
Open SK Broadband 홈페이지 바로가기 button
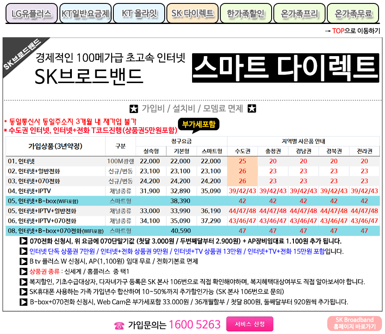click(x=354, y=323)
